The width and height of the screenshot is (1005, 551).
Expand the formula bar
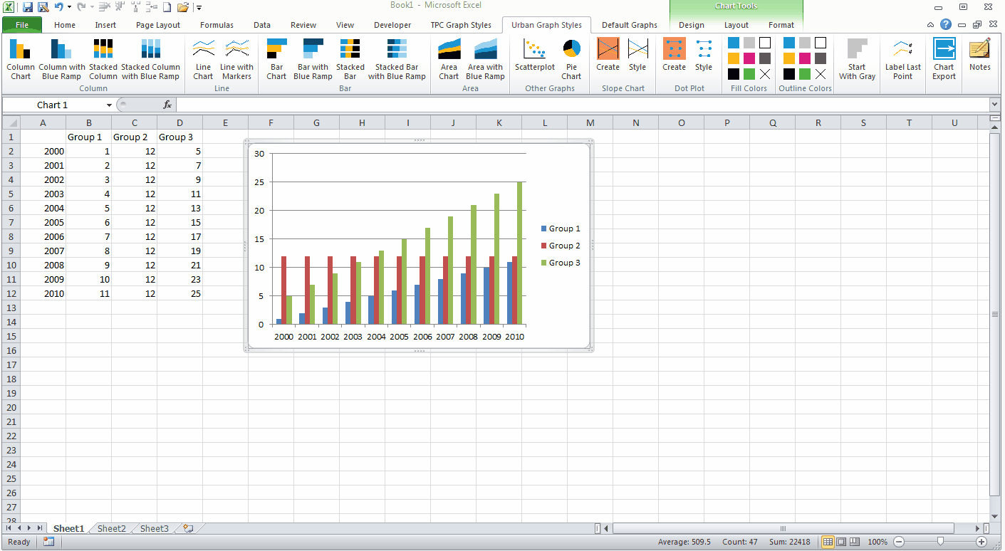[x=995, y=105]
